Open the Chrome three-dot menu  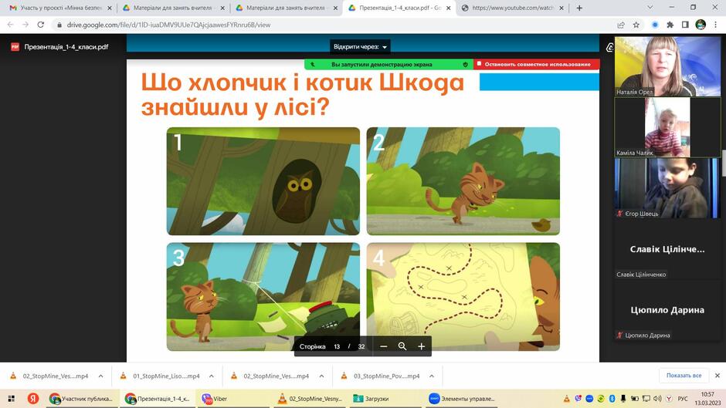tap(716, 25)
